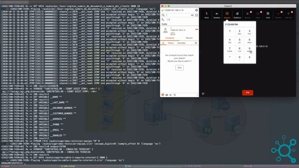The width and height of the screenshot is (299, 168).
Task: Click the keypad key 3 DEF
Action: 249,32
